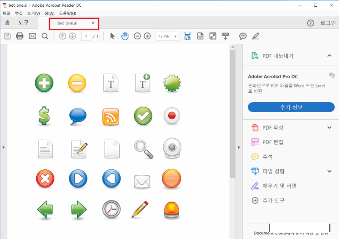Screen dimensions: 339x239
Task: Enter full screen mode icon
Action: click(213, 36)
